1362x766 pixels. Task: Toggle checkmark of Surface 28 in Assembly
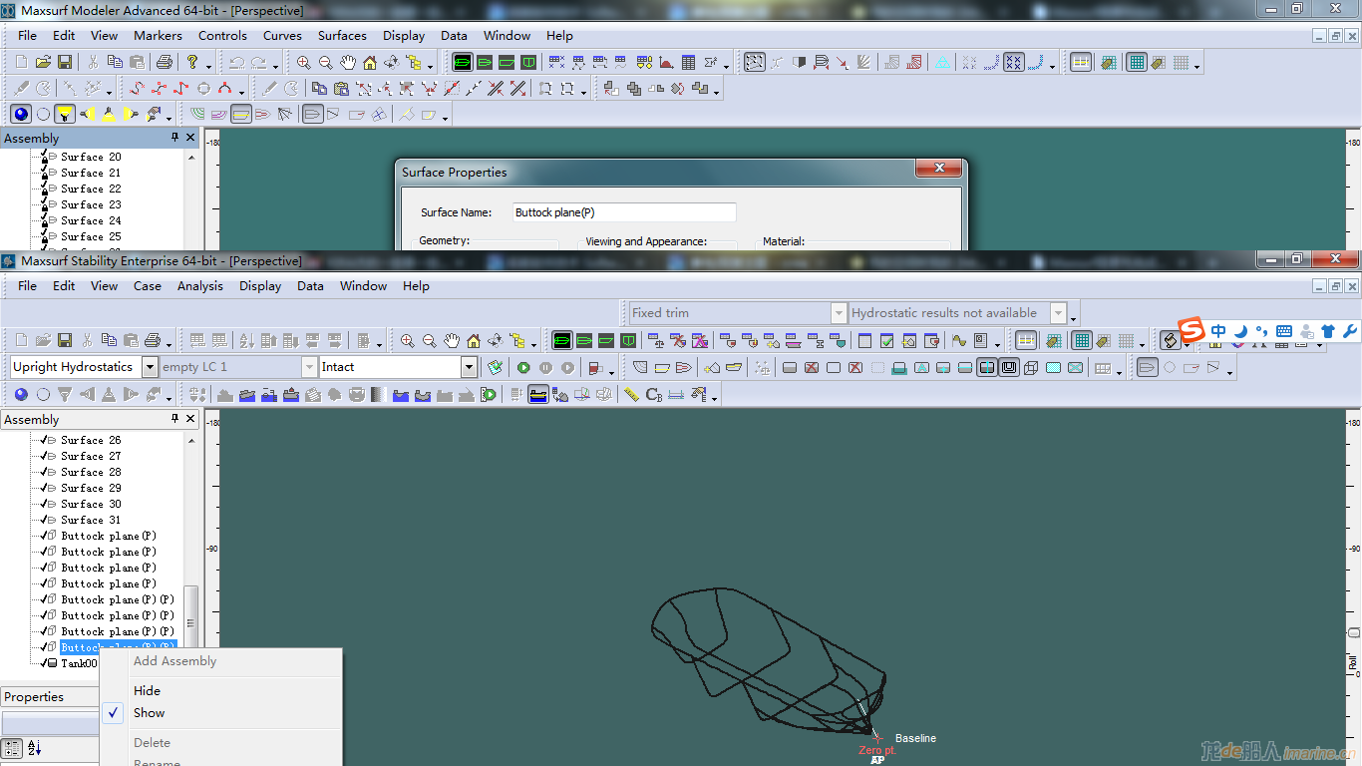pos(45,472)
